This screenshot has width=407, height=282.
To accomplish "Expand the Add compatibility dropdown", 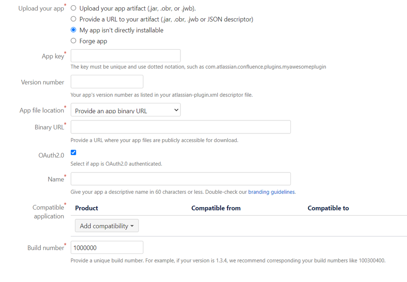I will 106,225.
